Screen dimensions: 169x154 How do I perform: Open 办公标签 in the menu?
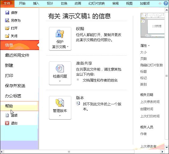click(x=20, y=96)
